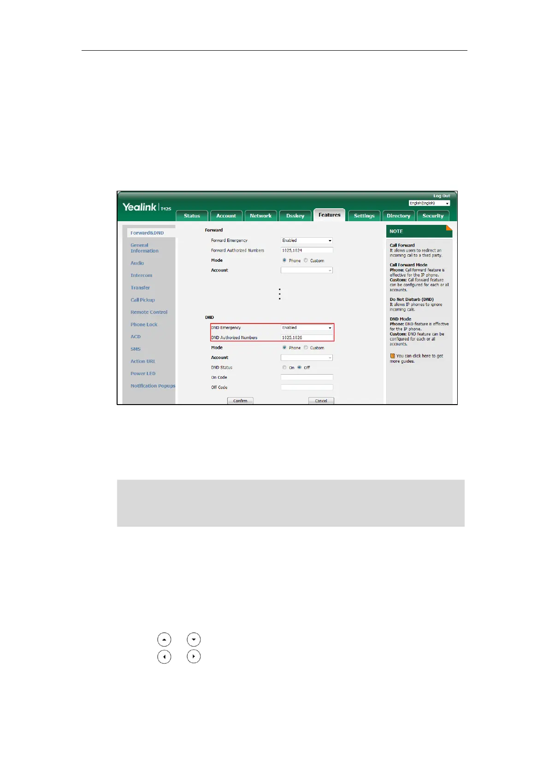Image resolution: width=549 pixels, height=776 pixels.
Task: Switch to the Directory tab
Action: pyautogui.click(x=399, y=216)
